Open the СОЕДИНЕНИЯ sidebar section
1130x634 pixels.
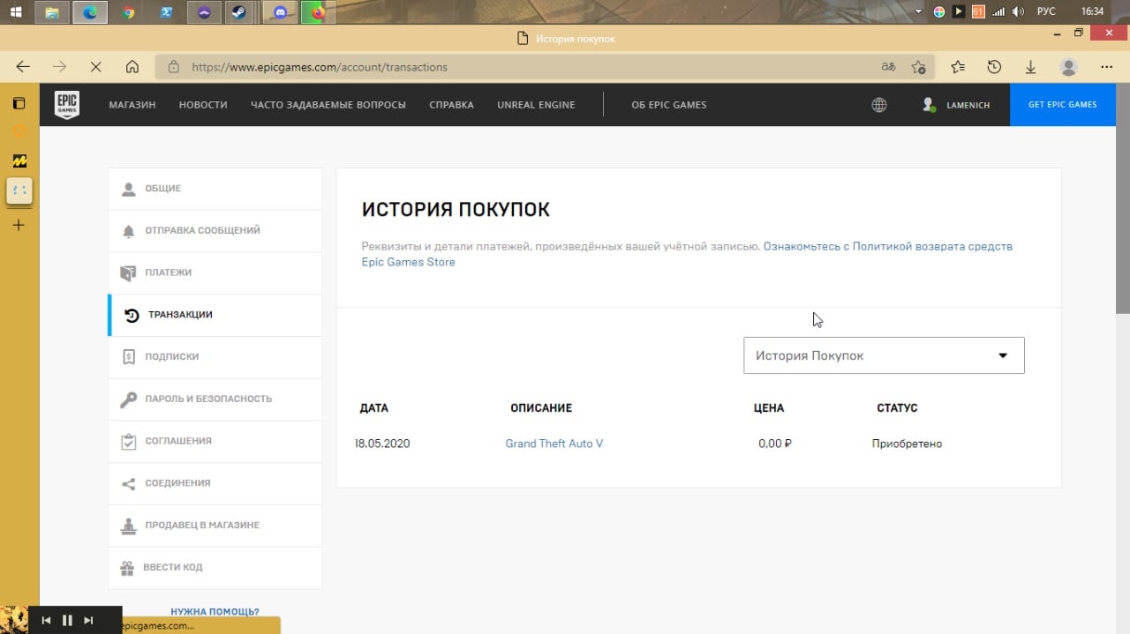pos(215,483)
